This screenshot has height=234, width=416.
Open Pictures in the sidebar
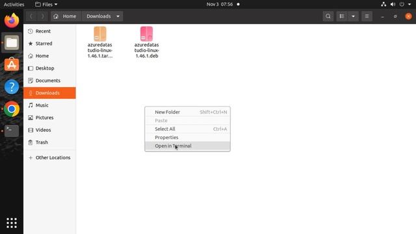click(x=49, y=118)
